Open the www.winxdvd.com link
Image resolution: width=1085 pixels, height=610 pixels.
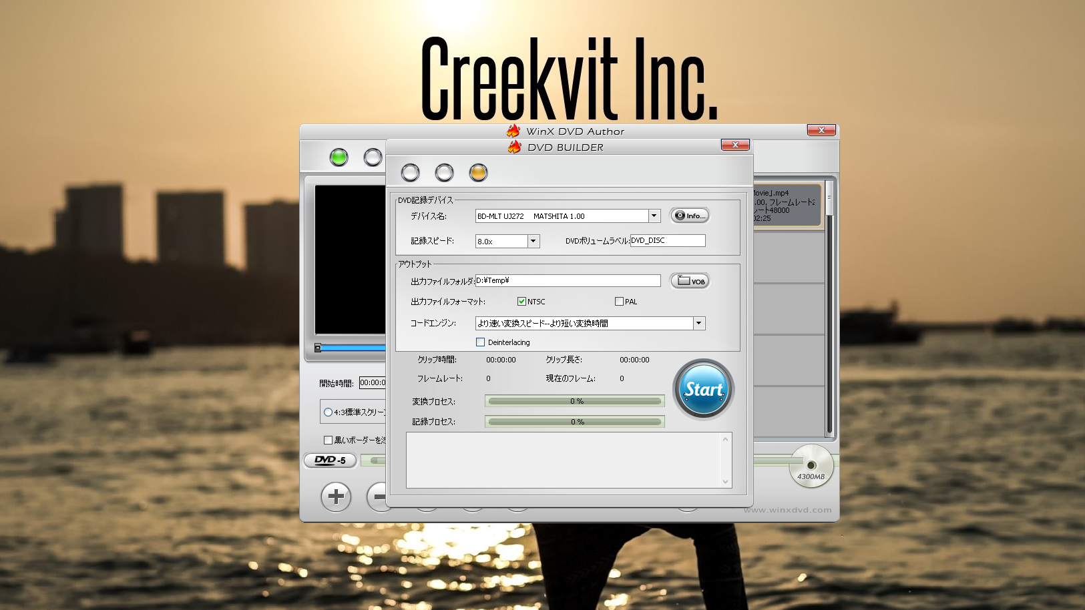pos(788,510)
